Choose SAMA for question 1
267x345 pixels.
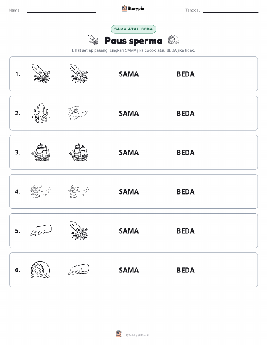click(129, 74)
